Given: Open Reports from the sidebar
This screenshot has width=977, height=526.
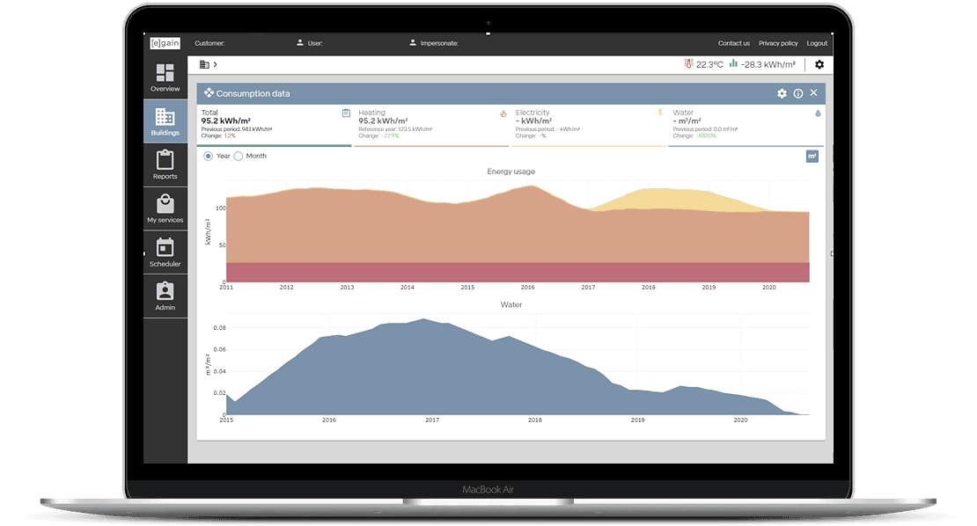Looking at the screenshot, I should 165,164.
